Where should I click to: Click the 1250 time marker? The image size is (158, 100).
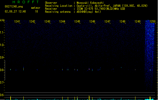tap(152, 21)
